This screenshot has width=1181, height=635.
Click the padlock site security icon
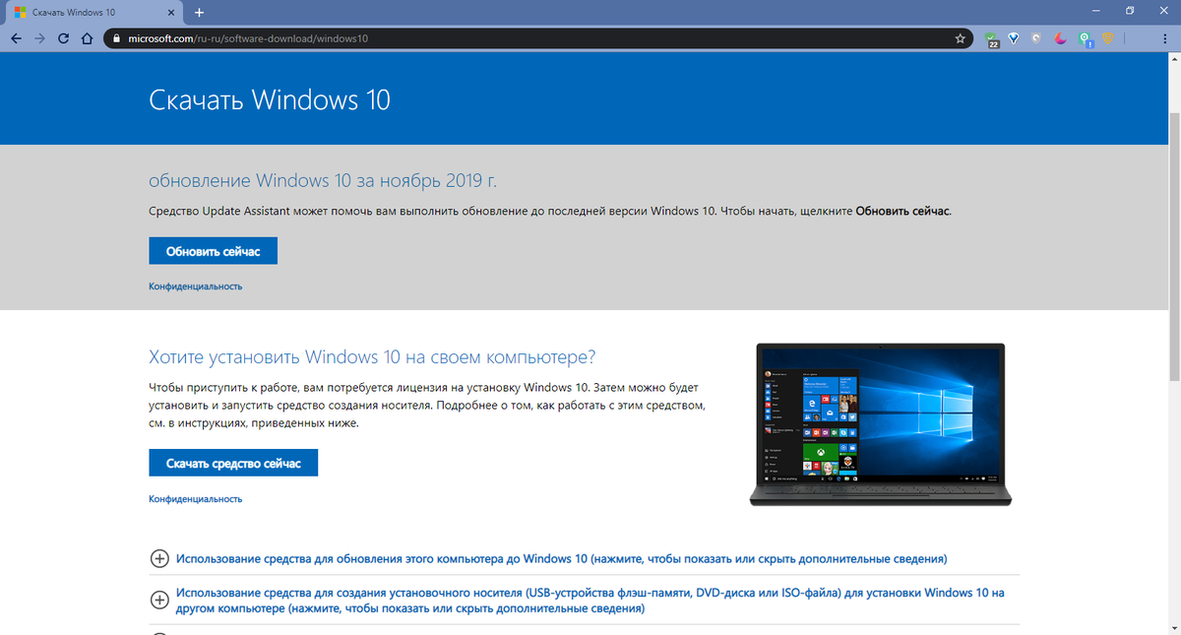coord(115,39)
